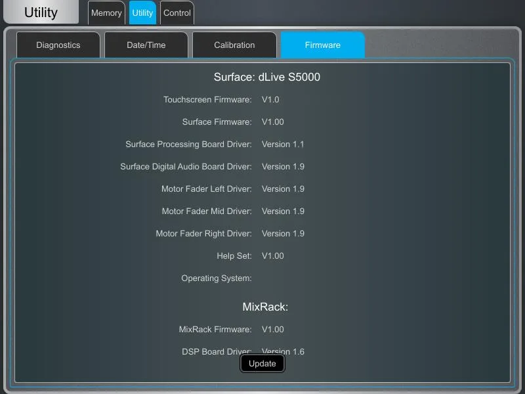Image resolution: width=525 pixels, height=394 pixels.
Task: Click Motor Fader Mid Driver version value
Action: click(x=283, y=211)
